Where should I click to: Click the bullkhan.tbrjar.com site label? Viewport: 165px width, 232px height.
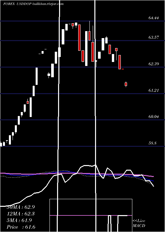pyautogui.click(x=48, y=4)
